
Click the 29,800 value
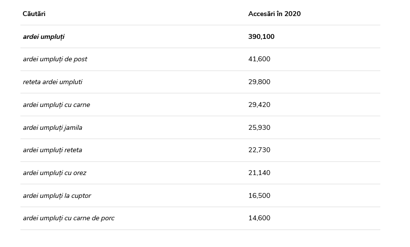click(x=259, y=82)
